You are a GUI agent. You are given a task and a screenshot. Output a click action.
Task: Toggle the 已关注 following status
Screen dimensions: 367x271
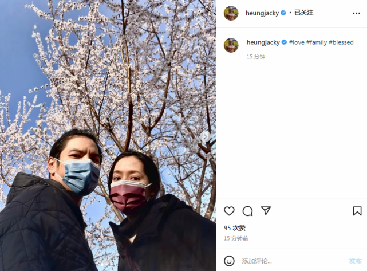click(304, 13)
